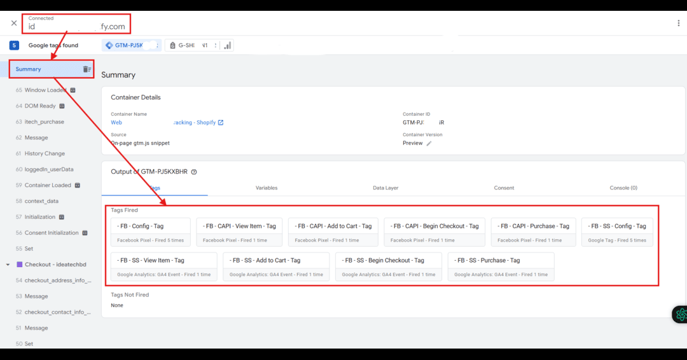Open event 54 checkout_address_info

click(53, 280)
